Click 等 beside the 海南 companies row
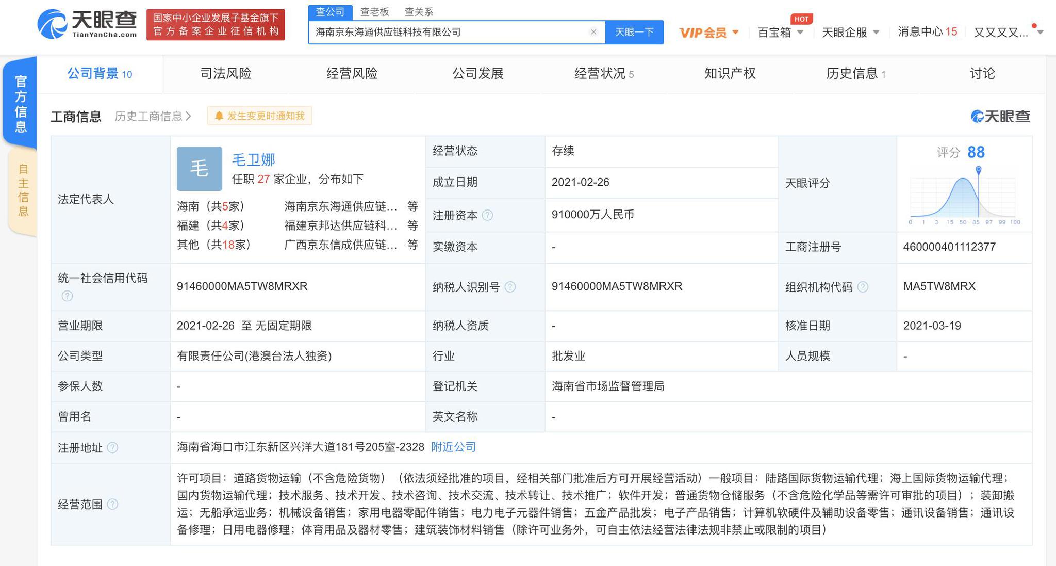 (x=412, y=206)
